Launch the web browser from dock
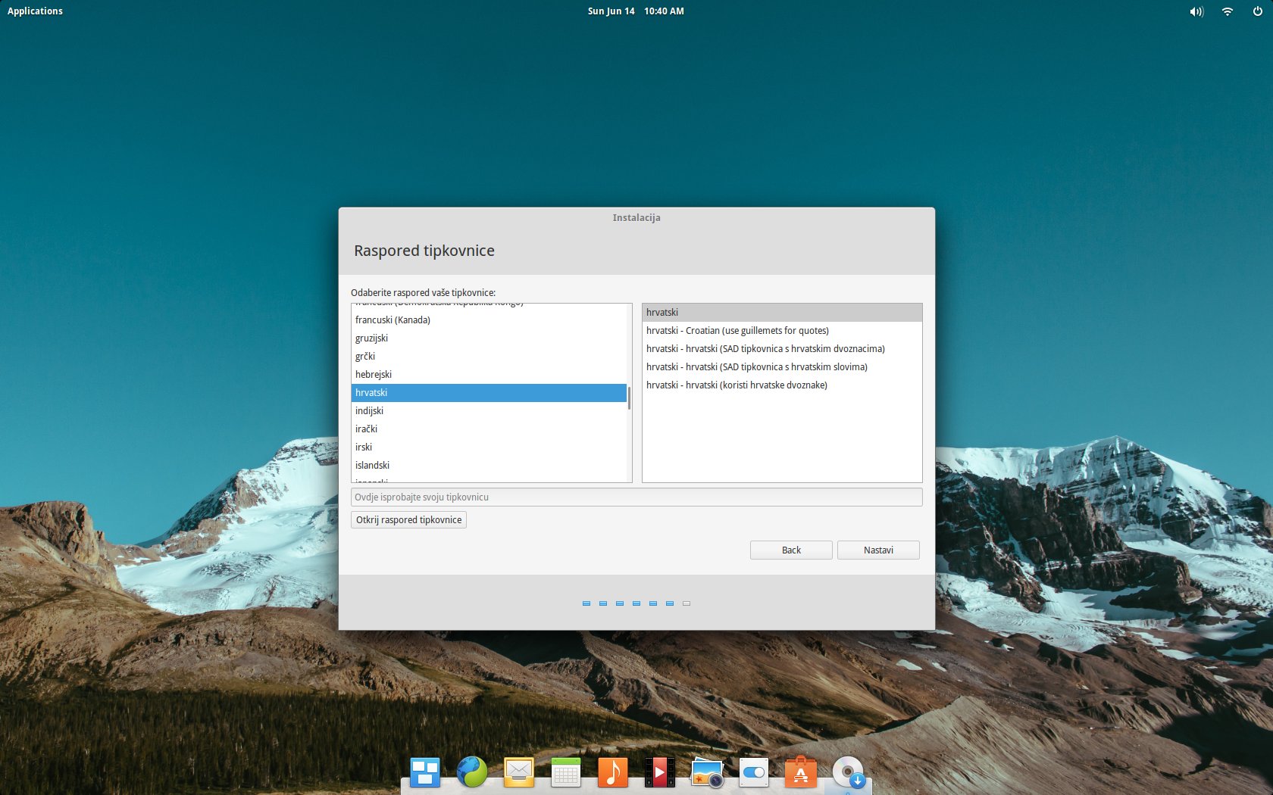The height and width of the screenshot is (795, 1273). pos(471,772)
